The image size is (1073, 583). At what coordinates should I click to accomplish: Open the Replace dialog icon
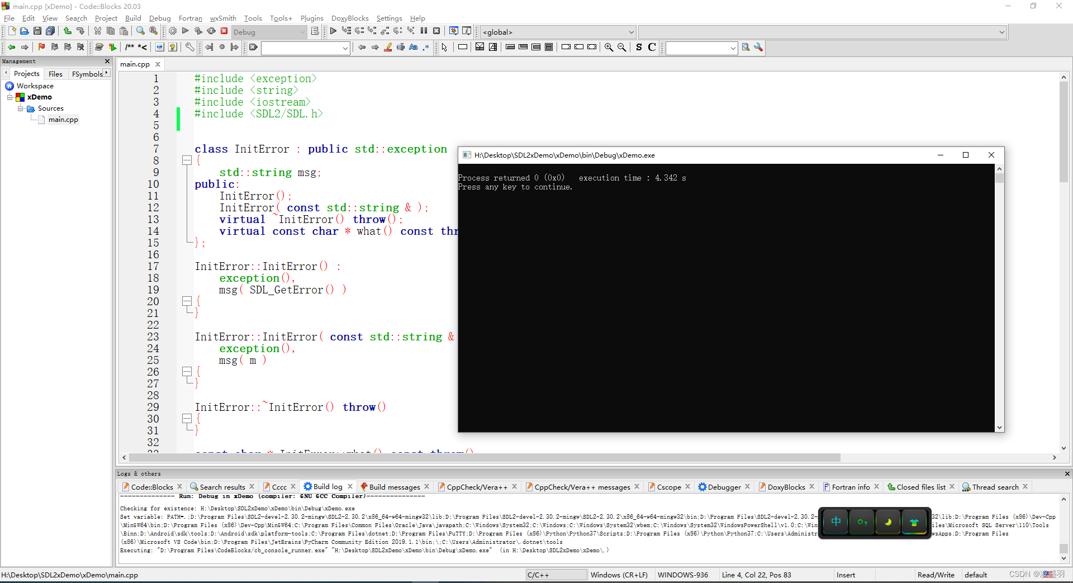pos(153,31)
